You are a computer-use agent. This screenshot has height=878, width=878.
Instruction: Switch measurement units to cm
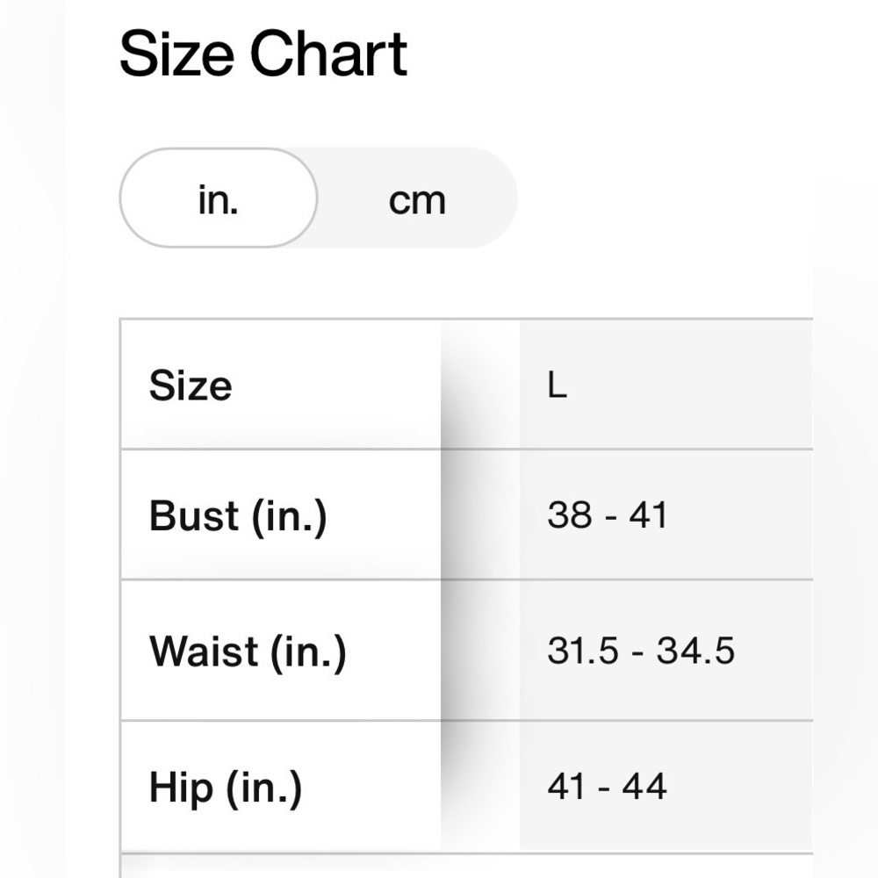[417, 199]
